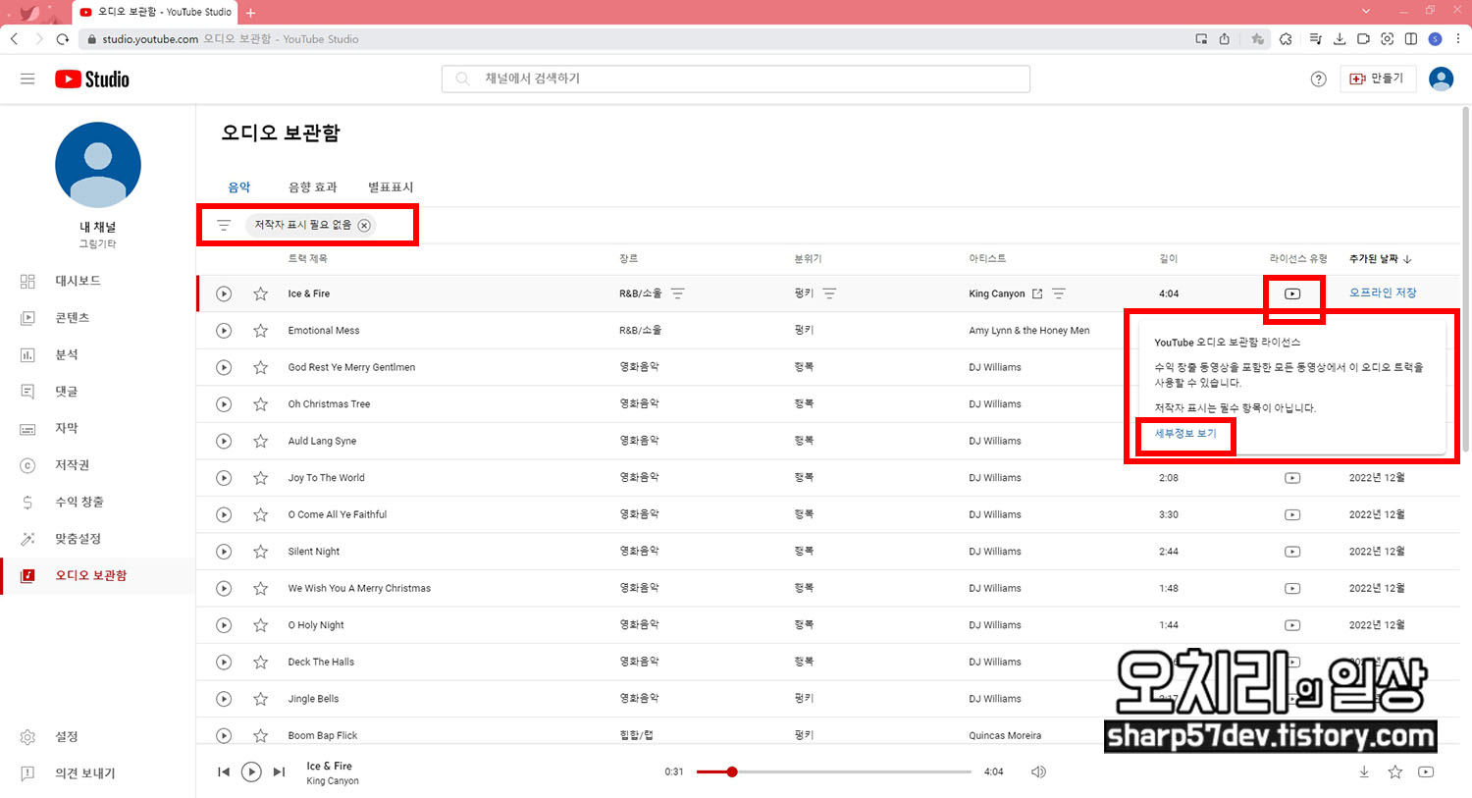
Task: Open the hamburger navigation menu
Action: tap(27, 79)
